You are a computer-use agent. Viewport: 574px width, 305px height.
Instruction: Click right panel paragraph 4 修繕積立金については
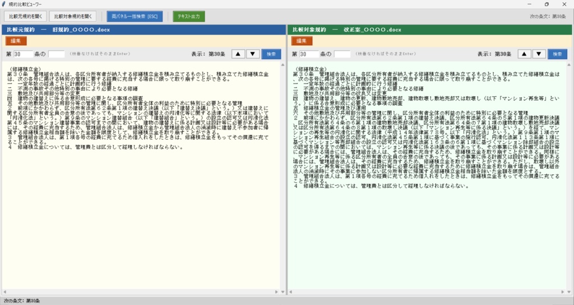point(381,186)
